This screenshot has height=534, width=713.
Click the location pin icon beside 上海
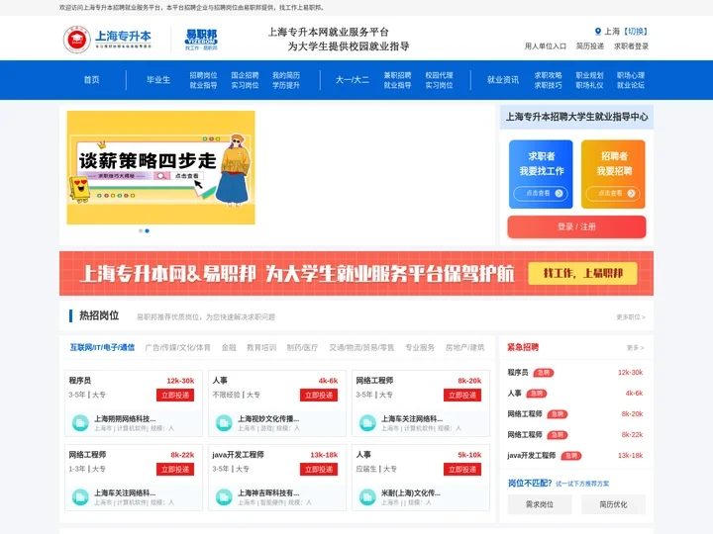(x=598, y=32)
